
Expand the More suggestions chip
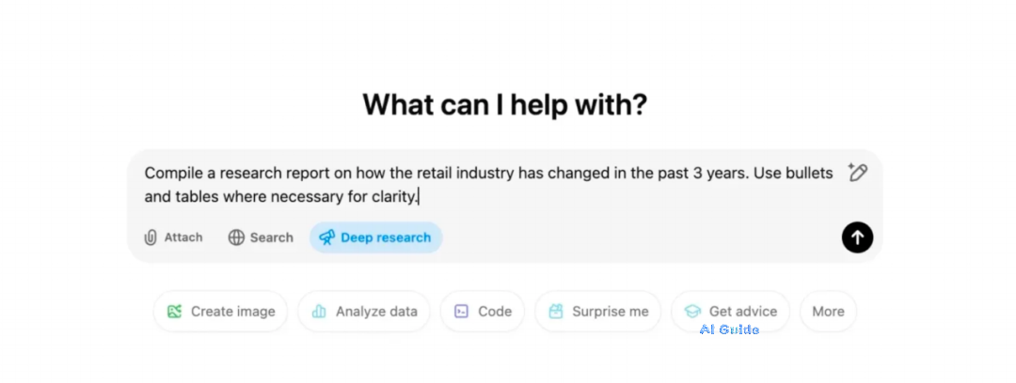point(828,312)
